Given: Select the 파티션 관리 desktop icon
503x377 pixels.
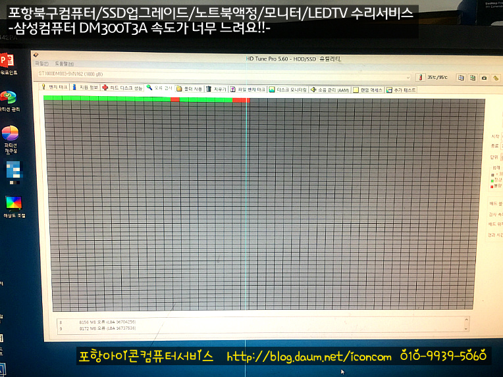Looking at the screenshot, I should pos(9,101).
